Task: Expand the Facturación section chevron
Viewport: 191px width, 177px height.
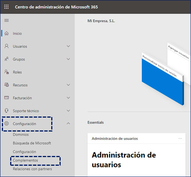Action: [68, 98]
